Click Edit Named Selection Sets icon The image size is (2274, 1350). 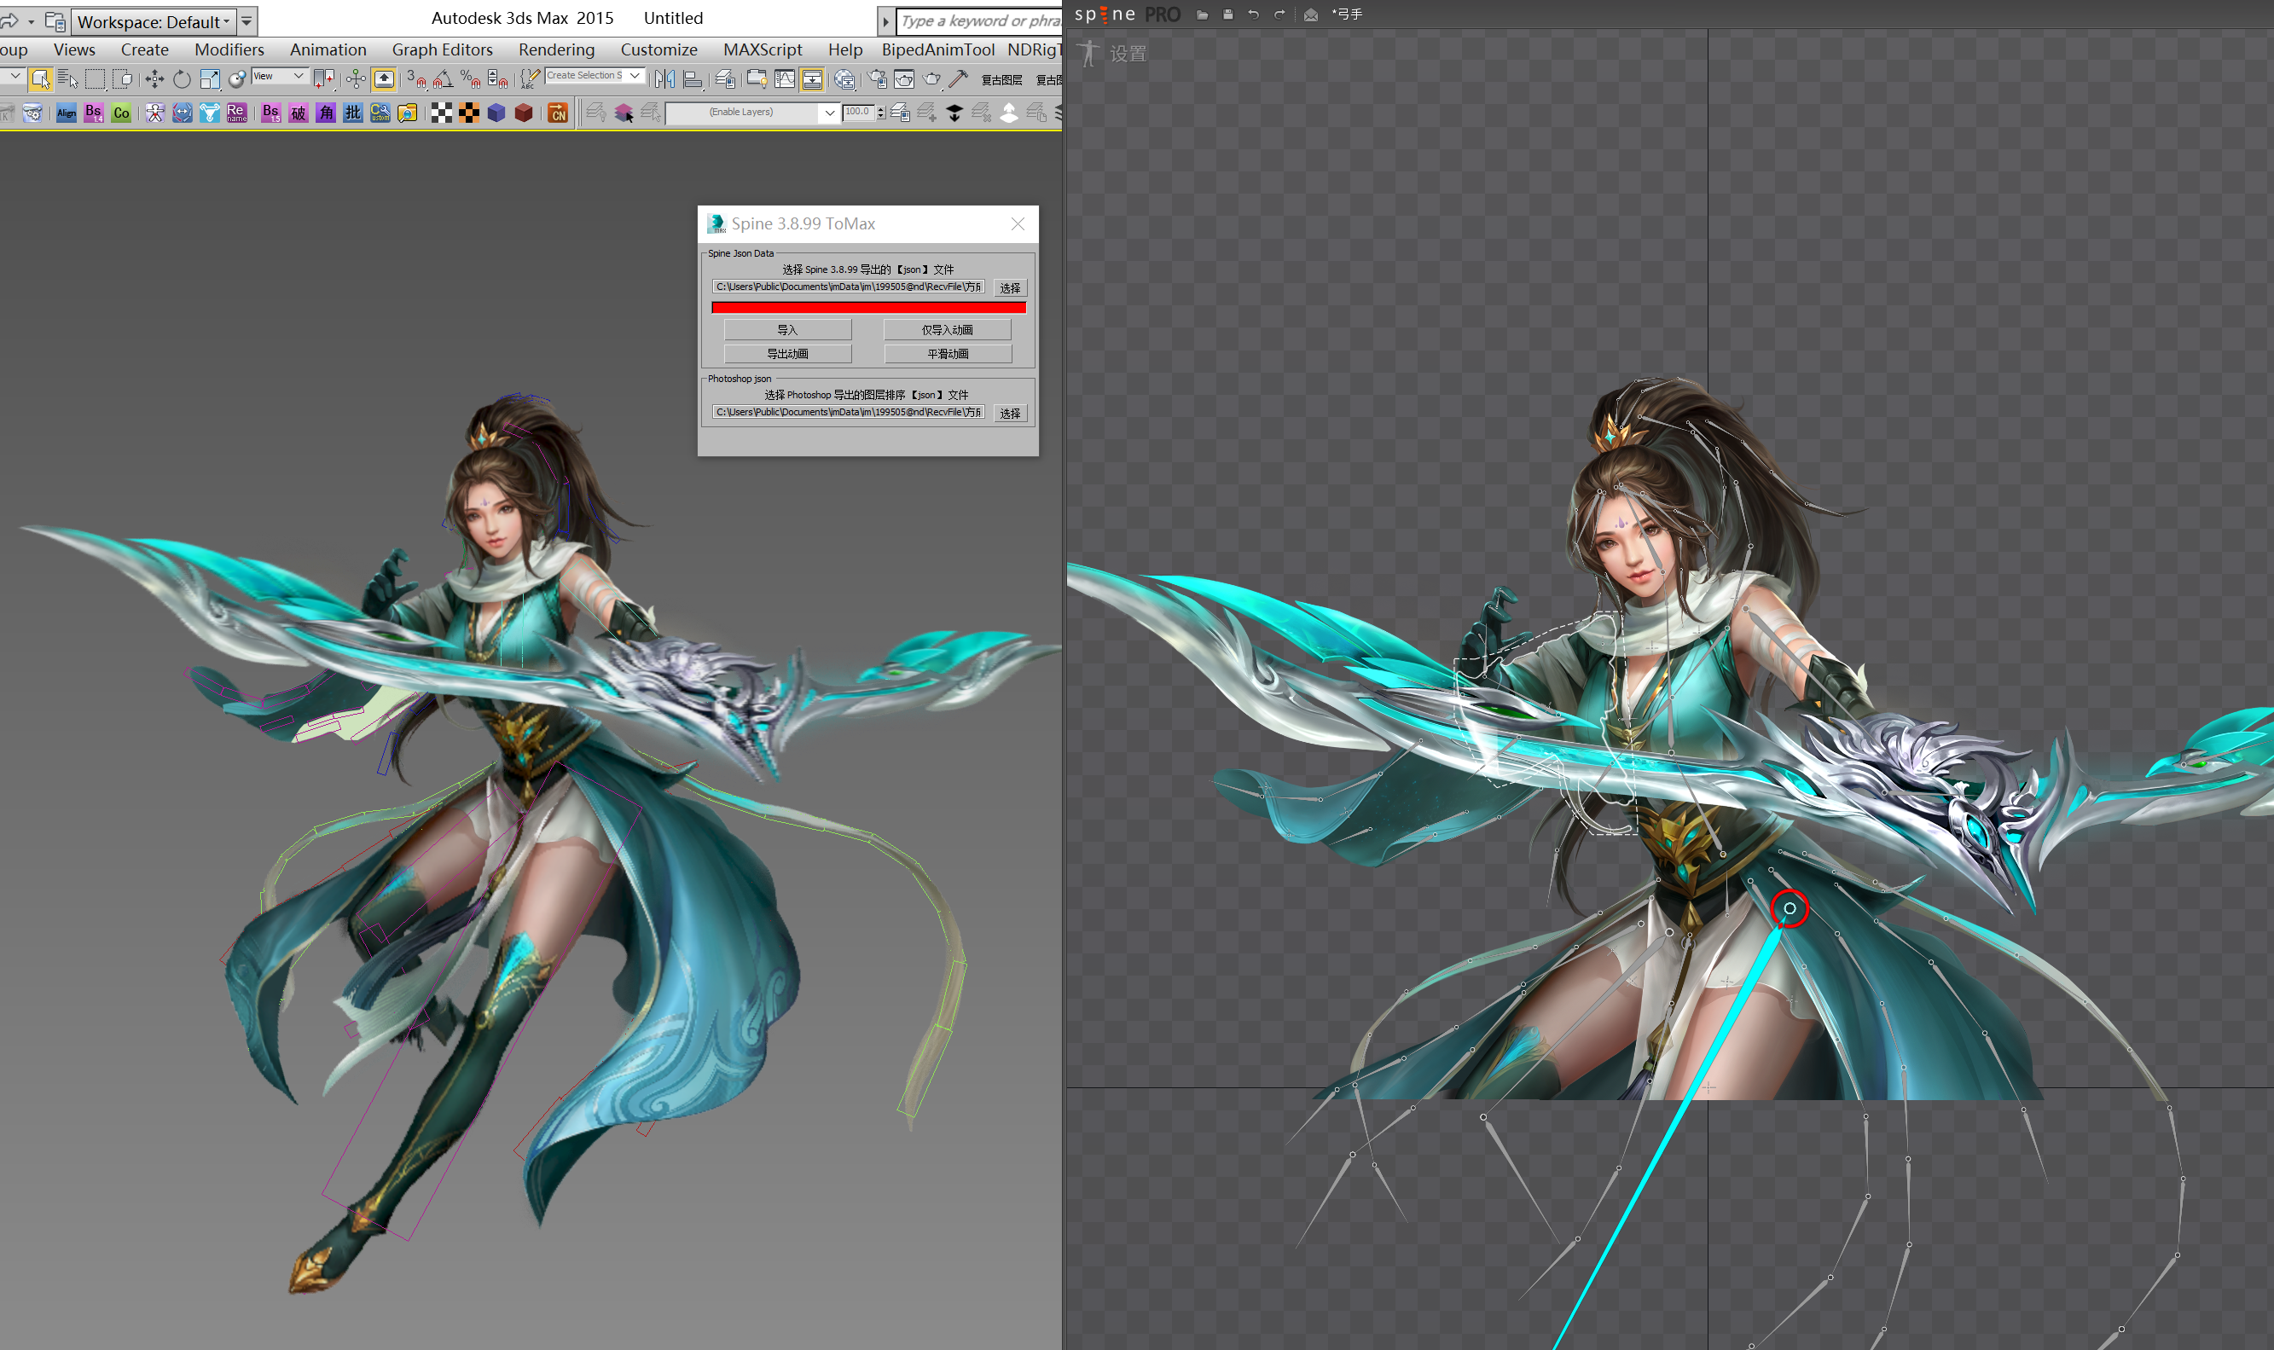pyautogui.click(x=530, y=80)
